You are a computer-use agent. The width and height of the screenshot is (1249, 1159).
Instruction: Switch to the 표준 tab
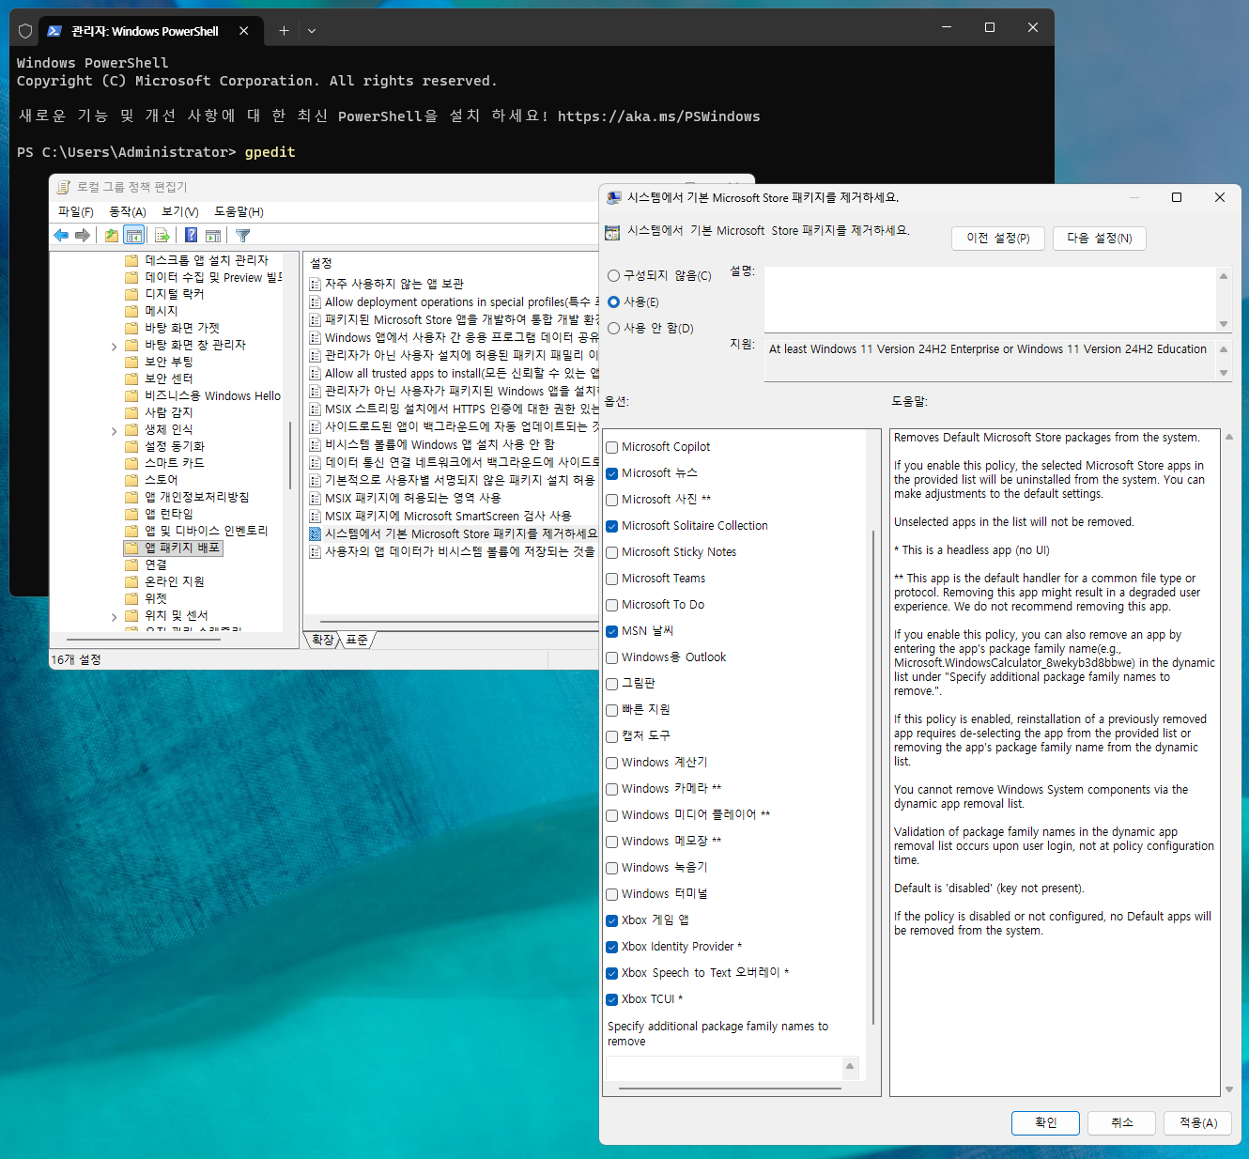click(x=357, y=640)
